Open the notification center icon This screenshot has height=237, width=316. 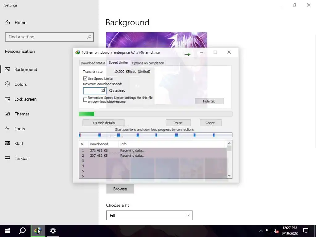pyautogui.click(x=306, y=231)
